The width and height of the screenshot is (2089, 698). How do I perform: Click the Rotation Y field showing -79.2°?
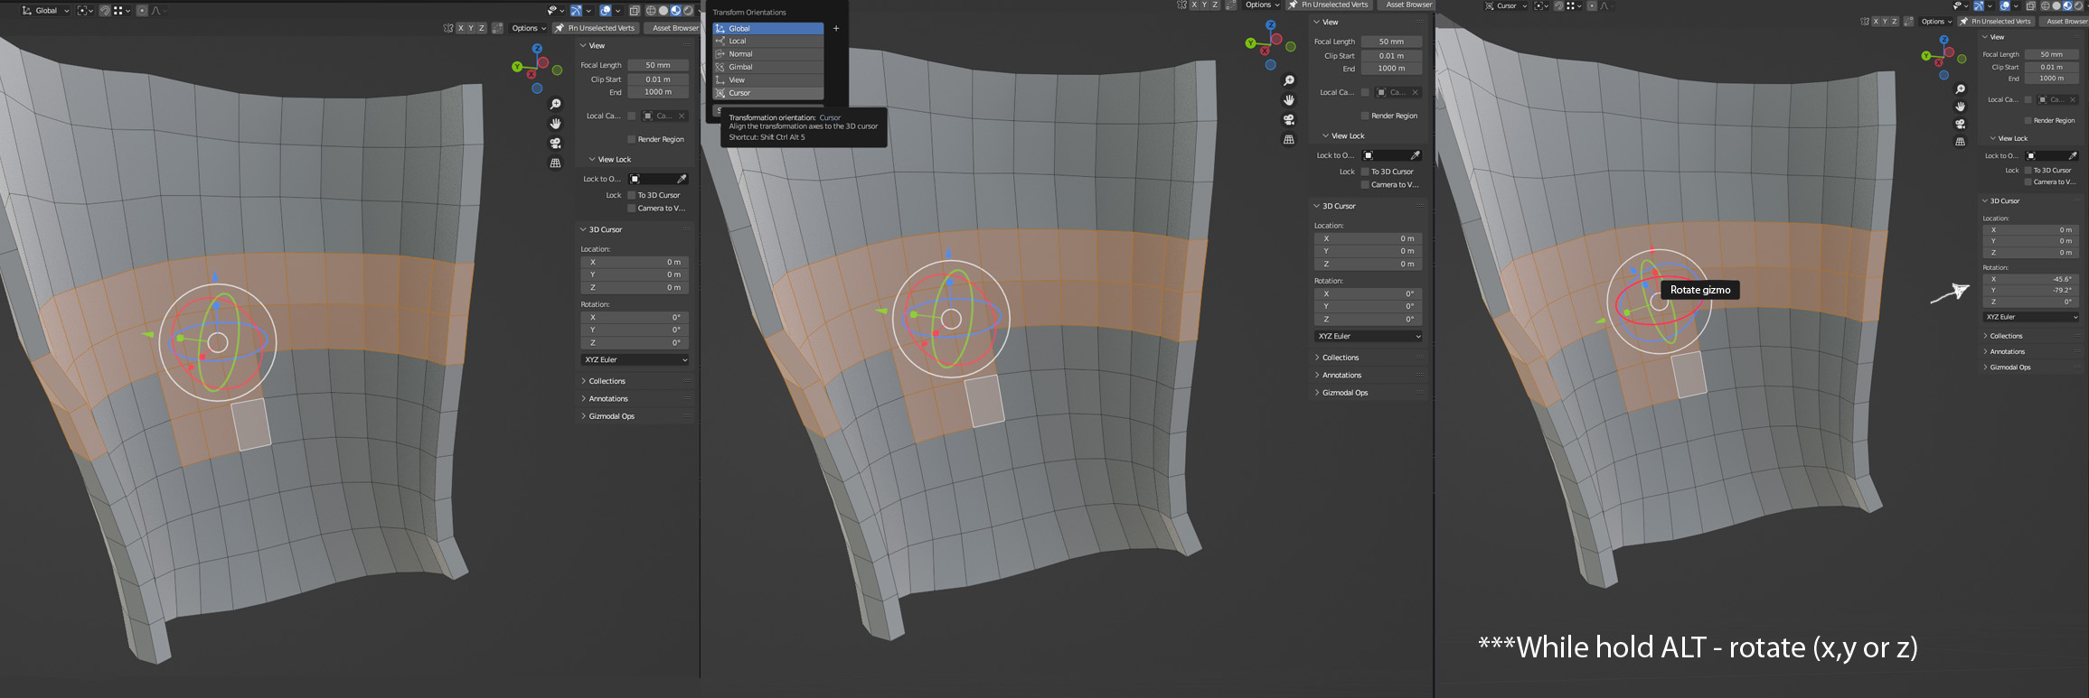pos(2031,291)
